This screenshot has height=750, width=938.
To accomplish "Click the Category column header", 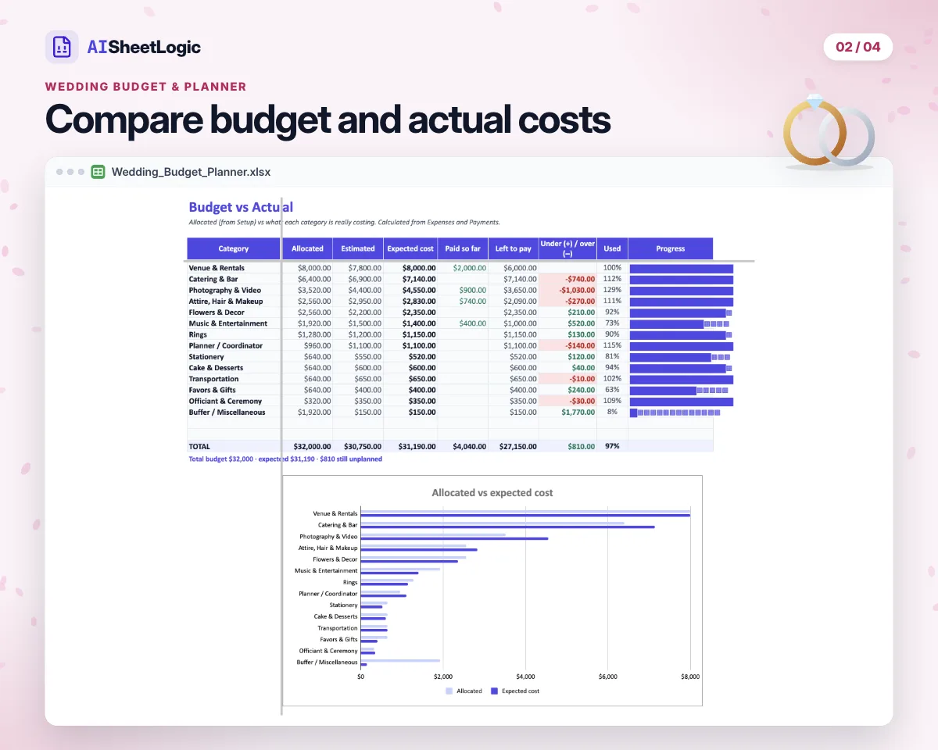I will click(x=234, y=248).
